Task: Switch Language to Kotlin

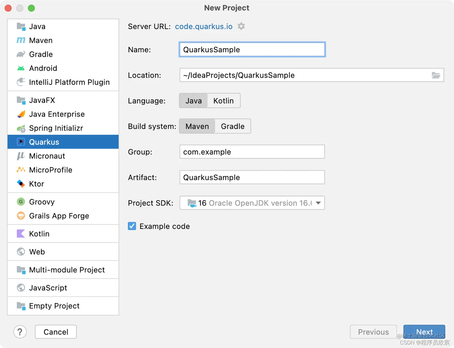Action: (223, 101)
